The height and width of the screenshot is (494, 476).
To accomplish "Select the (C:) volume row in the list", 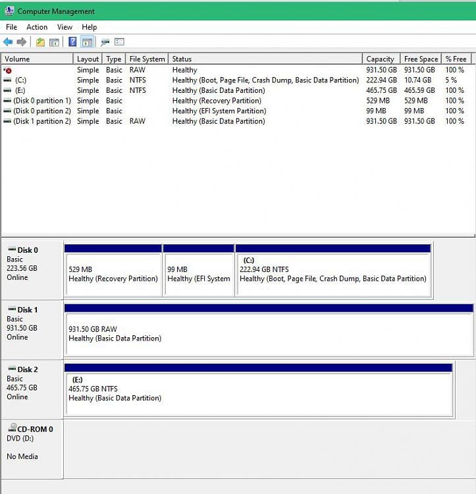I will click(20, 80).
